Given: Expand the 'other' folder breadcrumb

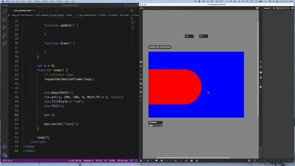Looking at the screenshot, I should 70,15.
